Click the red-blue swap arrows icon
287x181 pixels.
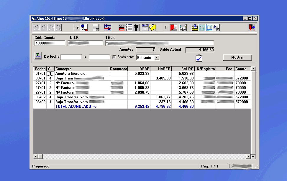[107, 27]
